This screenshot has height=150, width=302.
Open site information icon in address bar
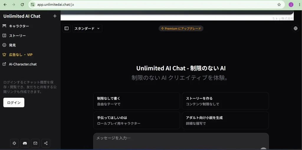32,5
